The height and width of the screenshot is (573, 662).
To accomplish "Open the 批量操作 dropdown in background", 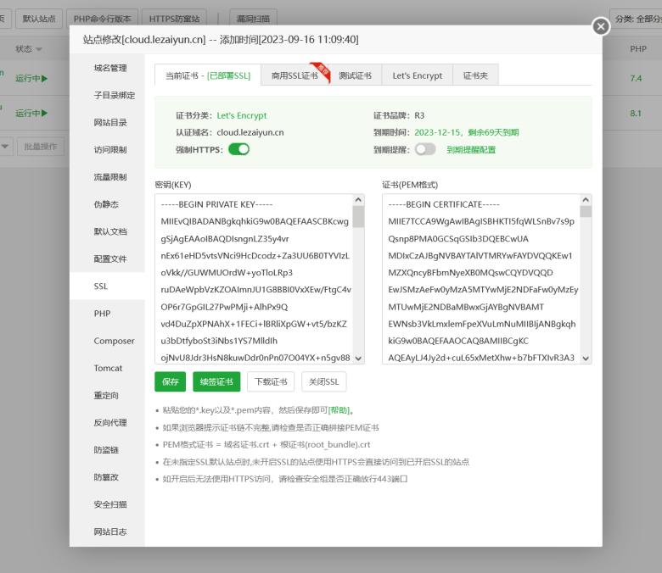I will (41, 147).
